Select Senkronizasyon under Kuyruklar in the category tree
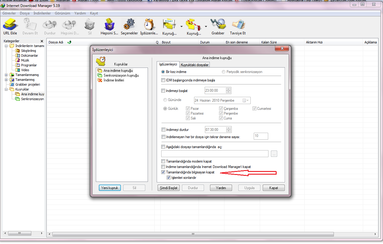The image size is (383, 244). pos(32,99)
